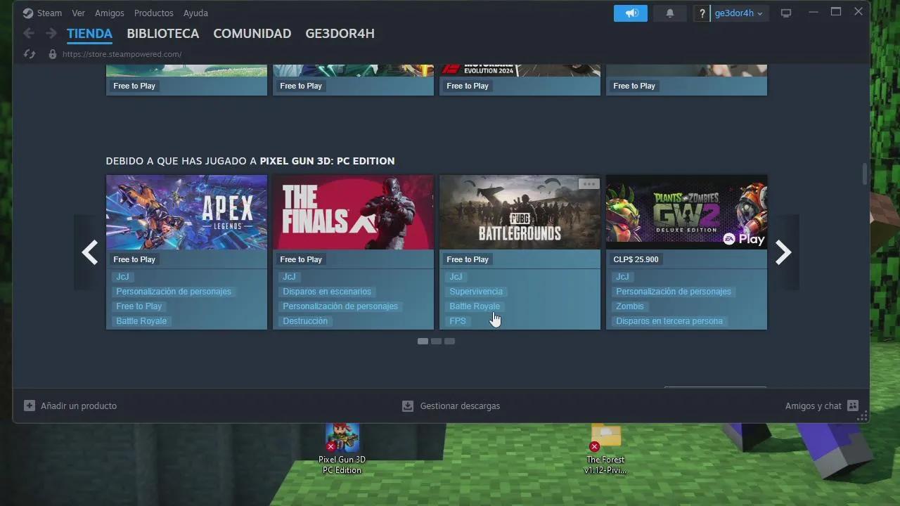This screenshot has height=506, width=900.
Task: Open the Pixel Gun 3D desktop shortcut
Action: [342, 436]
